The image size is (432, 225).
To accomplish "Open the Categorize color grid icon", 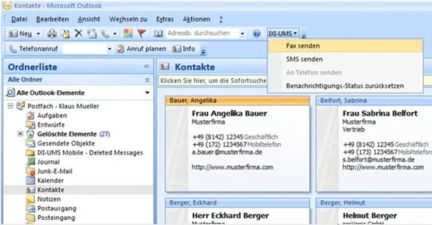I will [128, 33].
